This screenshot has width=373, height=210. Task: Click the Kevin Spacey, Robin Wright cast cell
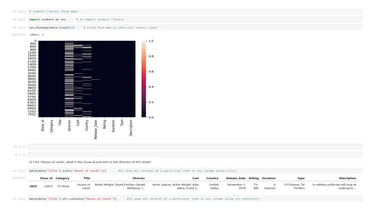(176, 186)
